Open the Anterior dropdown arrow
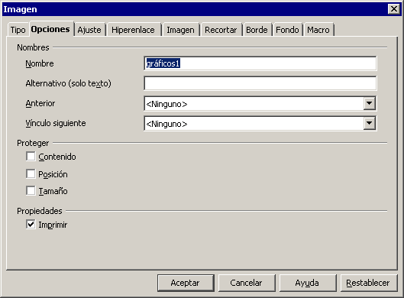The width and height of the screenshot is (404, 298). pos(370,104)
